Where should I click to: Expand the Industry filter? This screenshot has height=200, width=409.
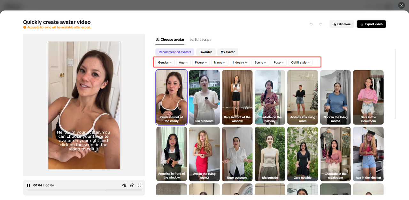point(240,63)
